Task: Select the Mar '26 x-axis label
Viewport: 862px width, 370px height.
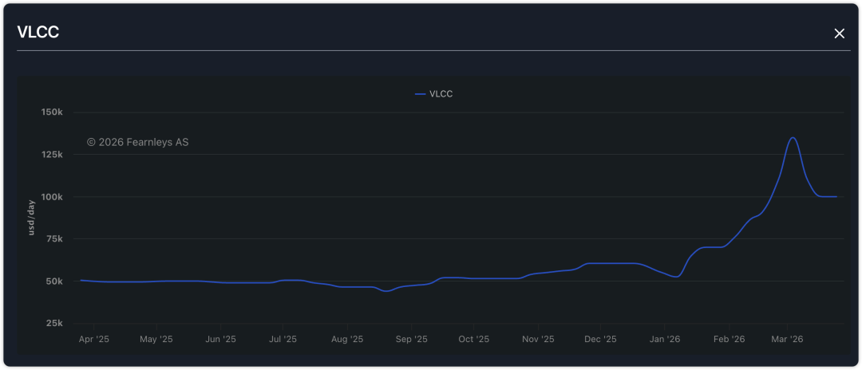Action: pyautogui.click(x=787, y=339)
